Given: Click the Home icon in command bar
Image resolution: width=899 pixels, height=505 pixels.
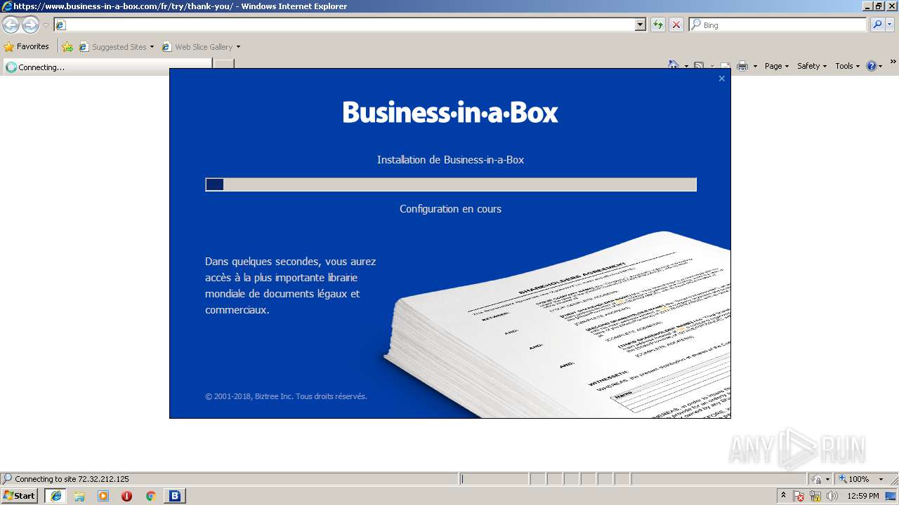Looking at the screenshot, I should click(674, 65).
